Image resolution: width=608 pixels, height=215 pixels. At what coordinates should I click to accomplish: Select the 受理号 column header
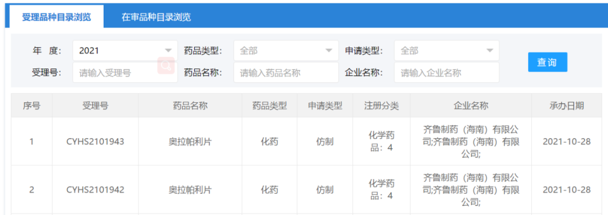click(x=95, y=106)
